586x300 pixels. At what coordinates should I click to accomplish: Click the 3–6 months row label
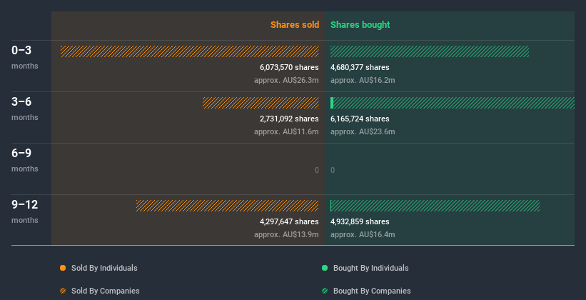tap(25, 109)
